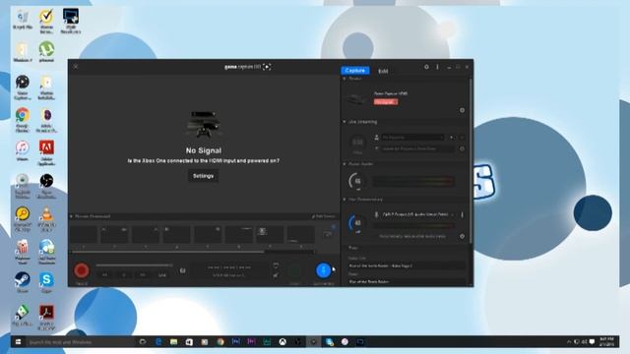Click the round Stream button in Live Streaming
Viewport: 630px width, 354px height.
[x=357, y=143]
